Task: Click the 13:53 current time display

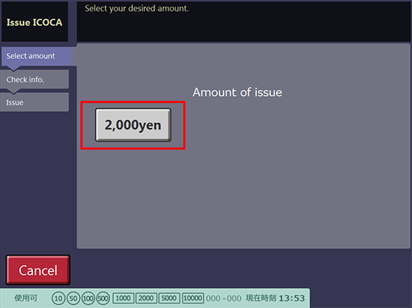Action: (292, 298)
